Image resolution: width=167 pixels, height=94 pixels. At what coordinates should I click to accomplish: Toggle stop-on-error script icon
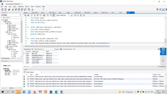(x=44, y=15)
